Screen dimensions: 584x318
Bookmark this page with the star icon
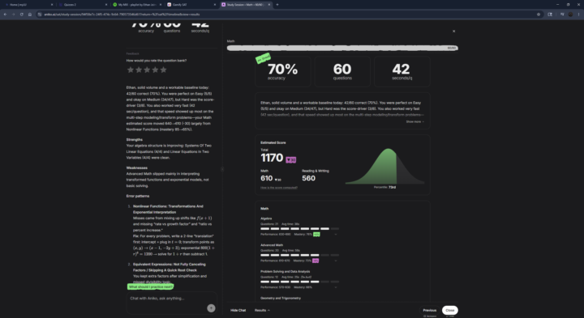coord(539,14)
